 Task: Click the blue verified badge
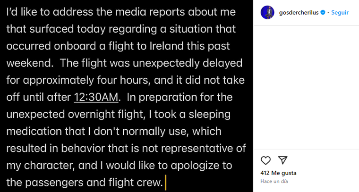323,13
